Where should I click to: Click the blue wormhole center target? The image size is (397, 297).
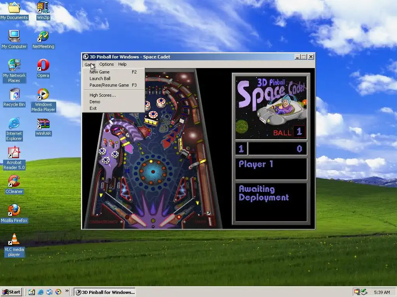pyautogui.click(x=153, y=172)
